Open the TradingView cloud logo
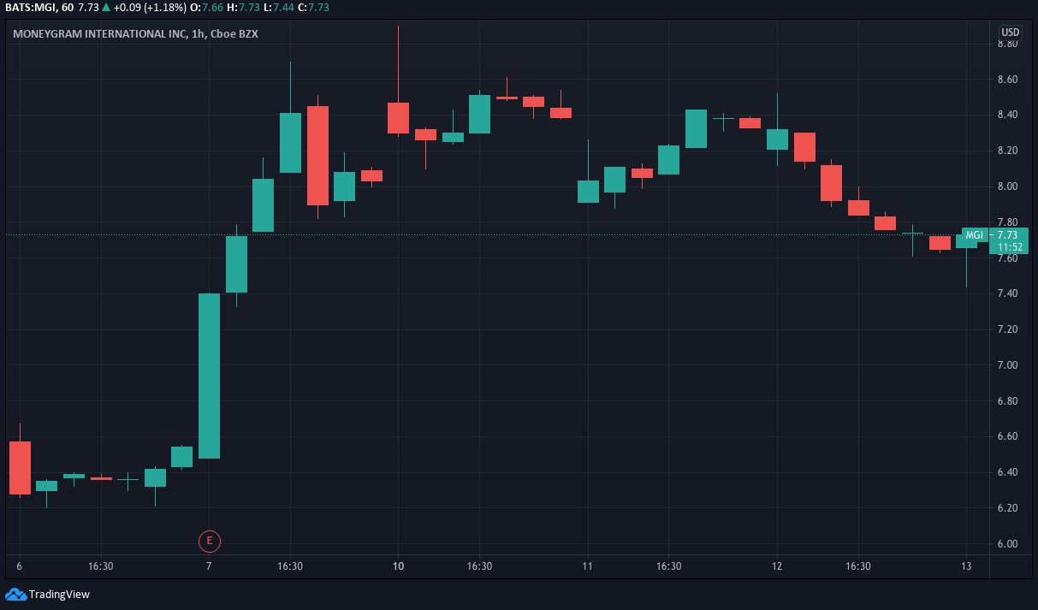Screen dimensions: 1038x610 click(15, 594)
